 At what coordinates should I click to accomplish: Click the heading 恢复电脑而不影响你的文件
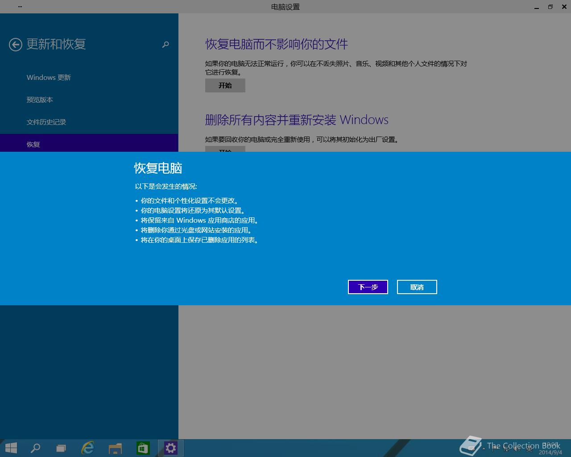pyautogui.click(x=277, y=44)
